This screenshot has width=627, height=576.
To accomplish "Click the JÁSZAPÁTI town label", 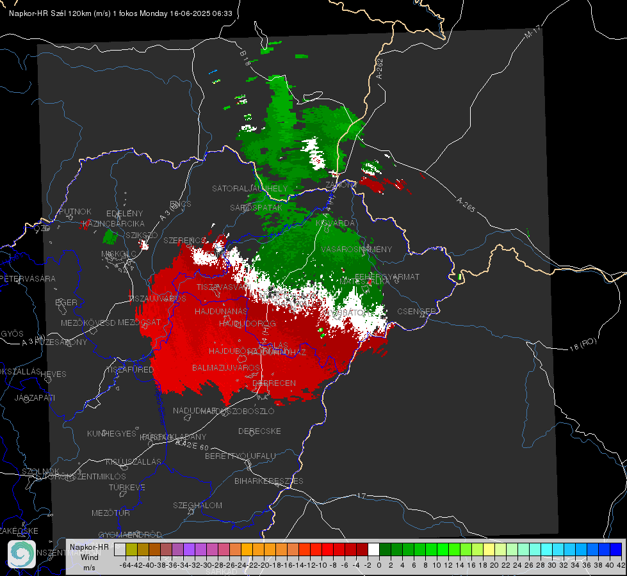I will click(35, 397).
